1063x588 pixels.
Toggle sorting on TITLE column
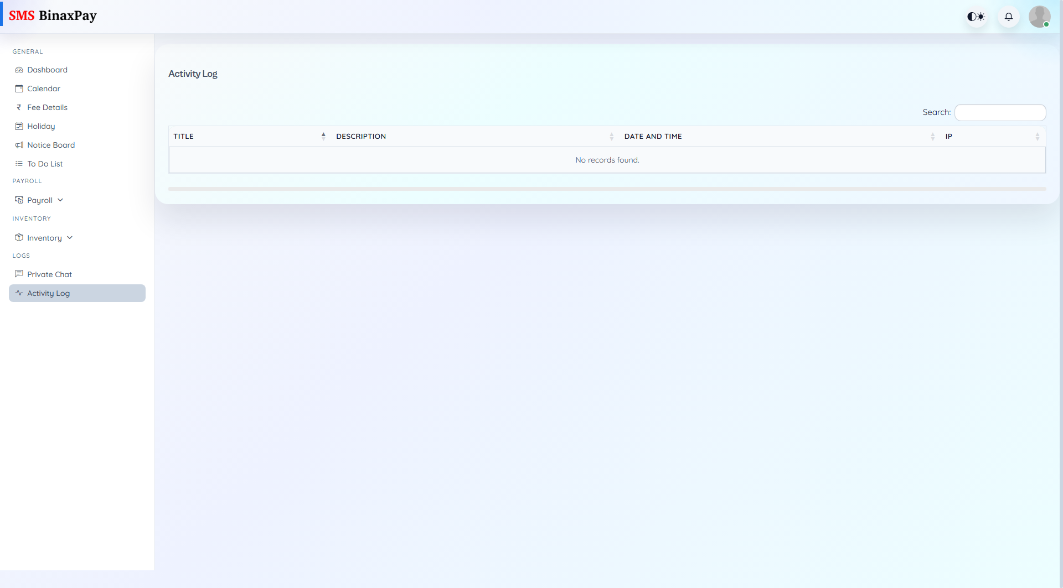click(x=323, y=136)
